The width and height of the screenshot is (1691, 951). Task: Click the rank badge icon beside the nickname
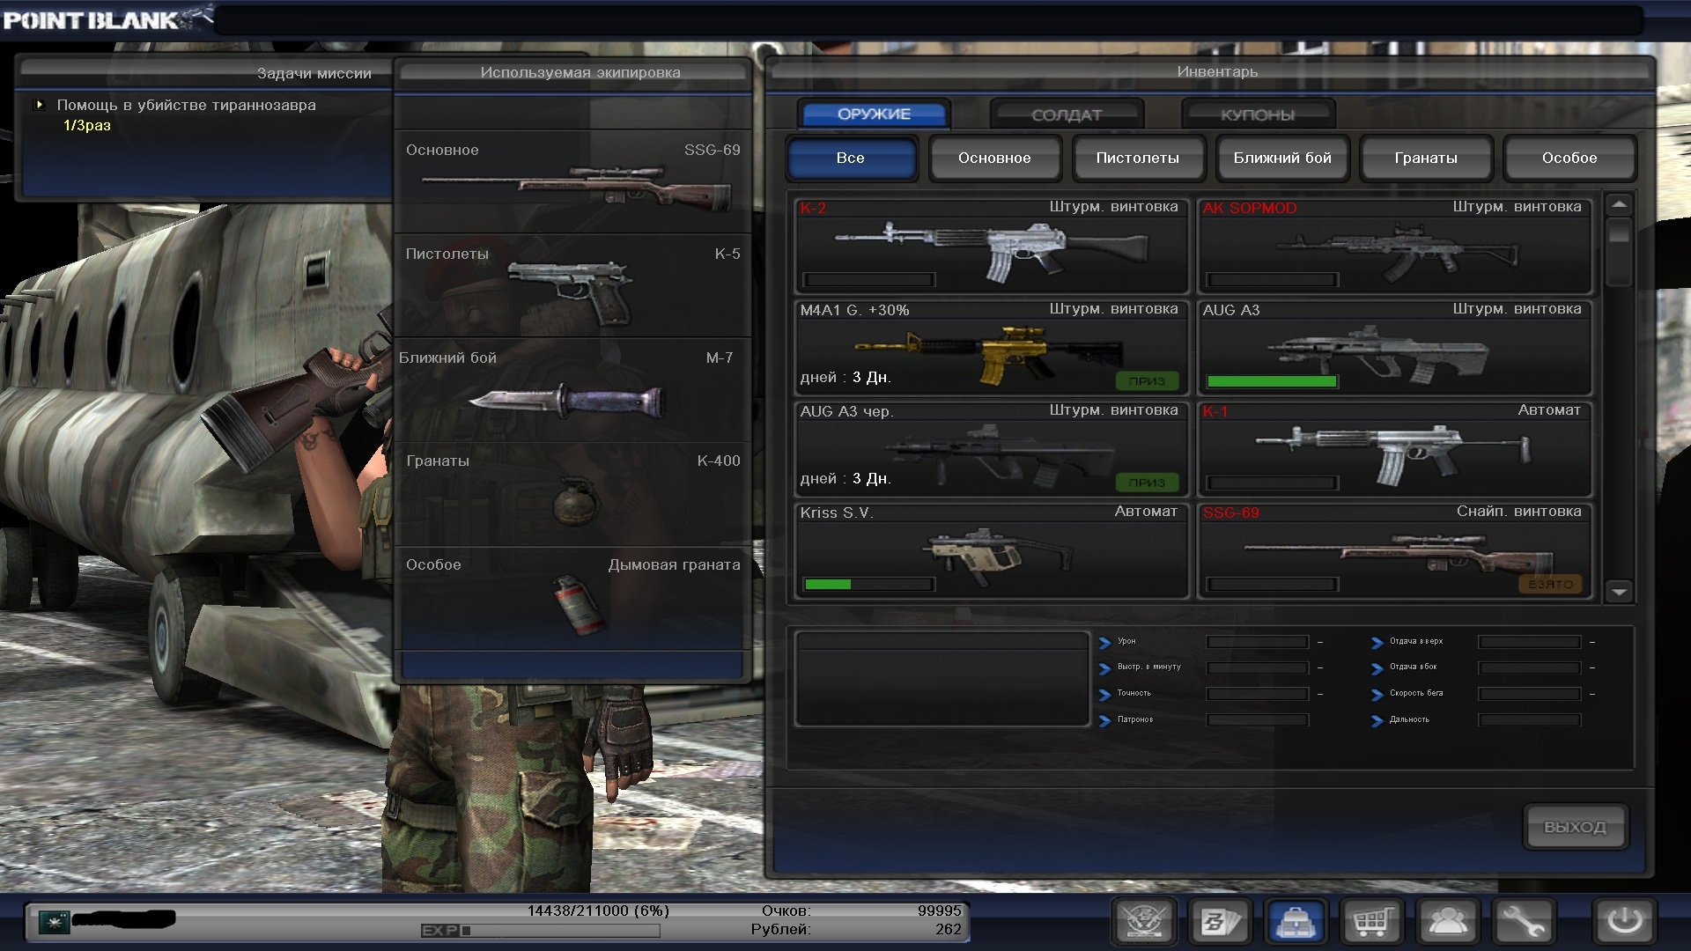click(55, 922)
